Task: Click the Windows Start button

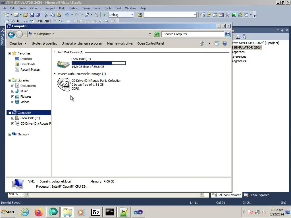Action: (x=8, y=212)
